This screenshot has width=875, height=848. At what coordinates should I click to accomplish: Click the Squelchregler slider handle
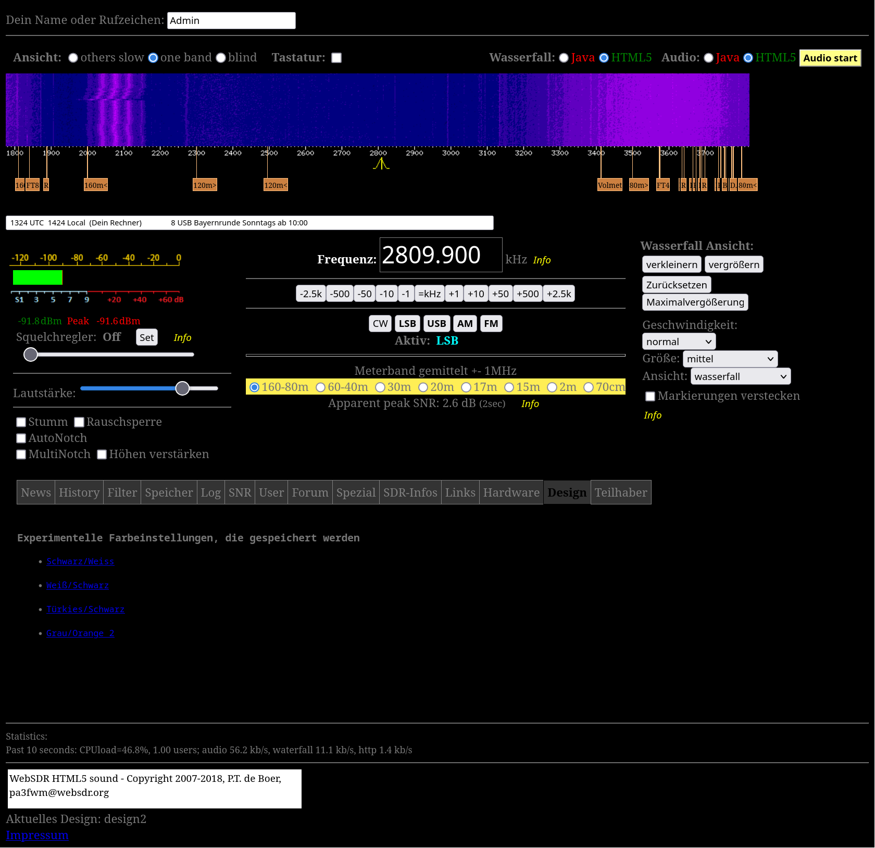31,355
